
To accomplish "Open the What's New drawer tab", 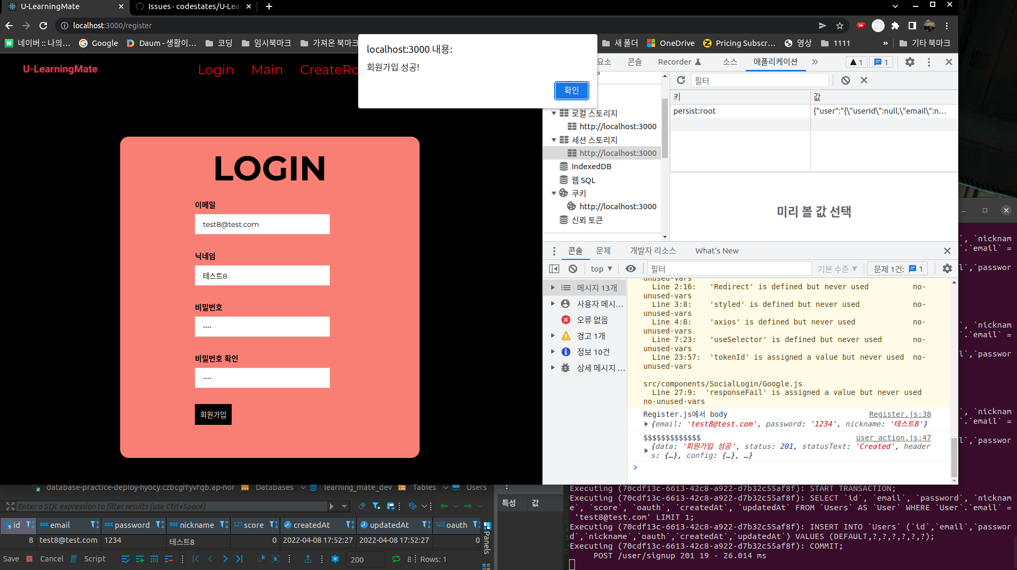I will click(x=716, y=251).
